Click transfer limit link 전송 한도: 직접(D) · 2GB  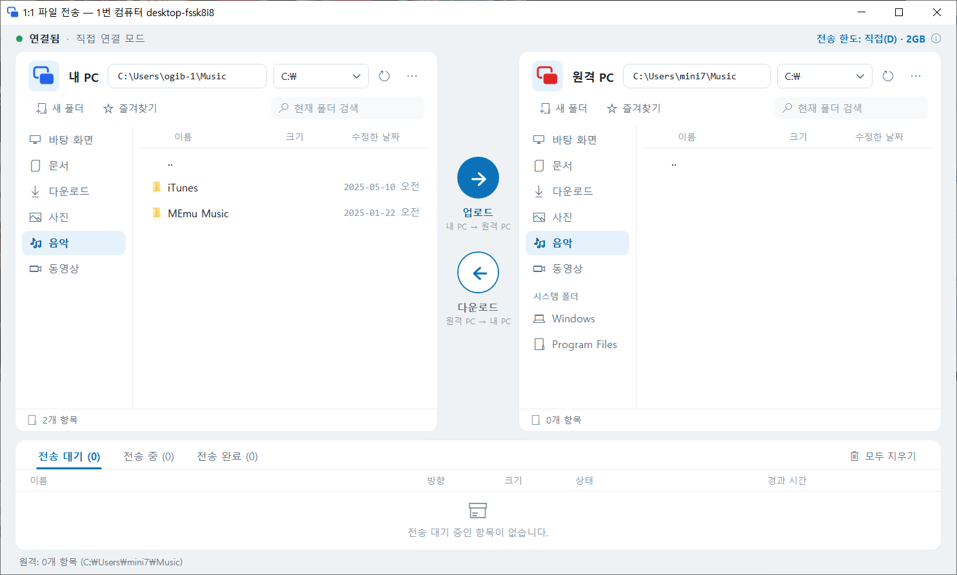871,39
